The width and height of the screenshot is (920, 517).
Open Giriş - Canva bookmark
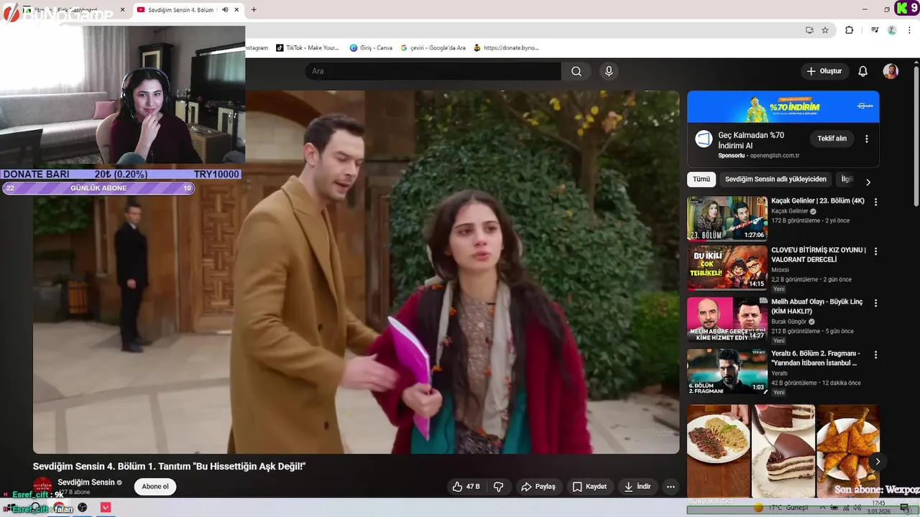pyautogui.click(x=371, y=48)
